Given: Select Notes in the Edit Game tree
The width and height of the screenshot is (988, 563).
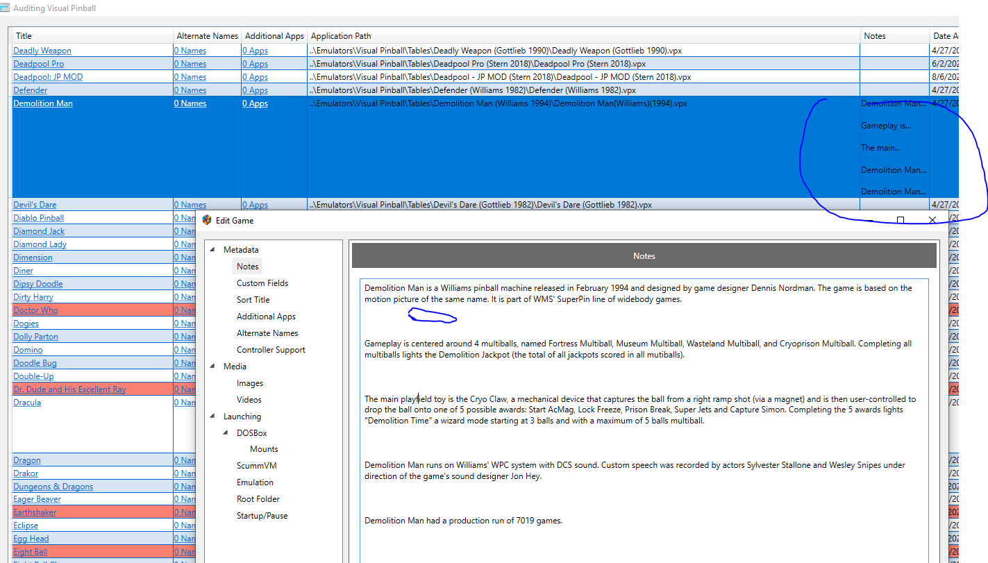Looking at the screenshot, I should pyautogui.click(x=247, y=267).
